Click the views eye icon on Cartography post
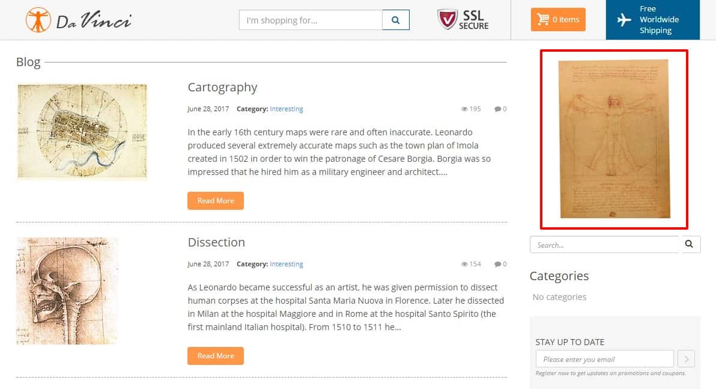Image resolution: width=716 pixels, height=389 pixels. (x=464, y=109)
